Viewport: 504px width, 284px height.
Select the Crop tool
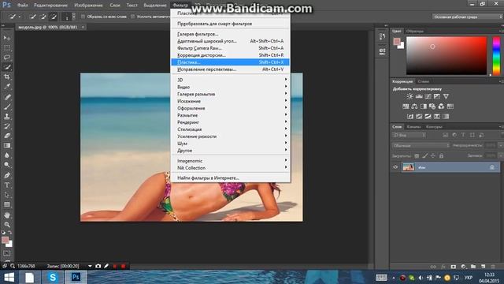click(7, 77)
